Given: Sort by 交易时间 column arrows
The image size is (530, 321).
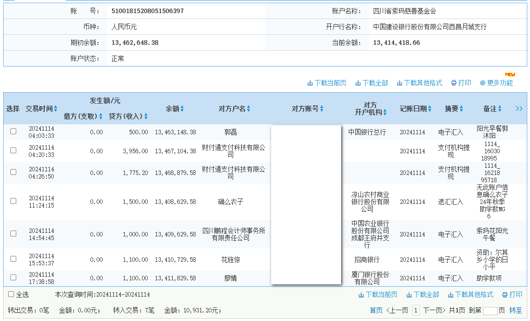Looking at the screenshot, I should point(56,109).
